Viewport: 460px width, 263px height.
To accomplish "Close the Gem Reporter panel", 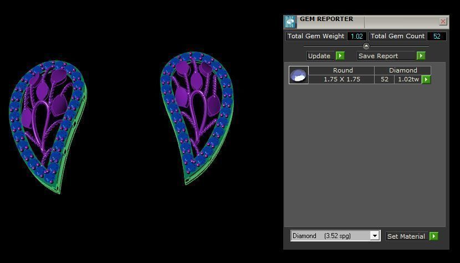I will [443, 22].
